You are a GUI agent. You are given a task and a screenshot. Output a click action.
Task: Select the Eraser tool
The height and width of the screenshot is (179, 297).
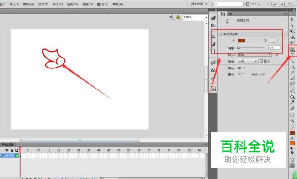[292, 108]
